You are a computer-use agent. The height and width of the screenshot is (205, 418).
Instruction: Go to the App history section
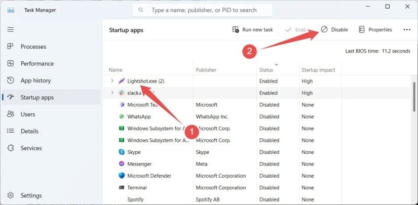35,80
